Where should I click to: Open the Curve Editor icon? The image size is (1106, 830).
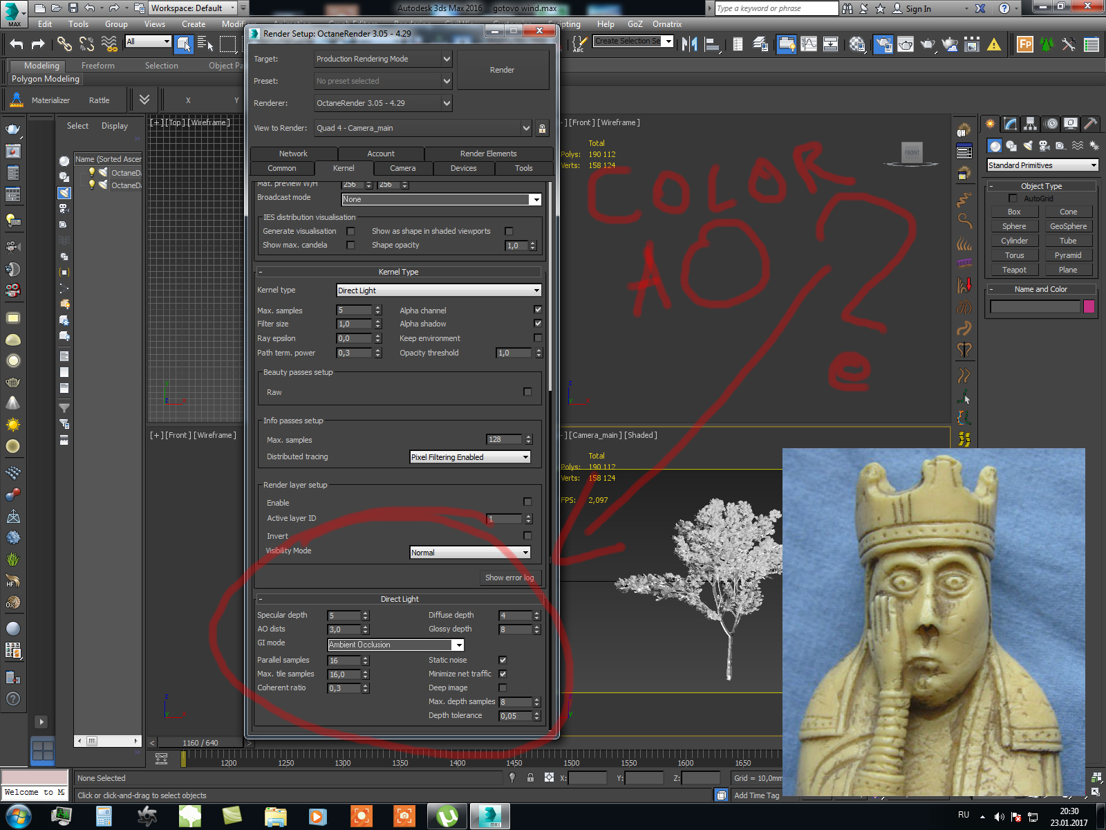pos(808,44)
